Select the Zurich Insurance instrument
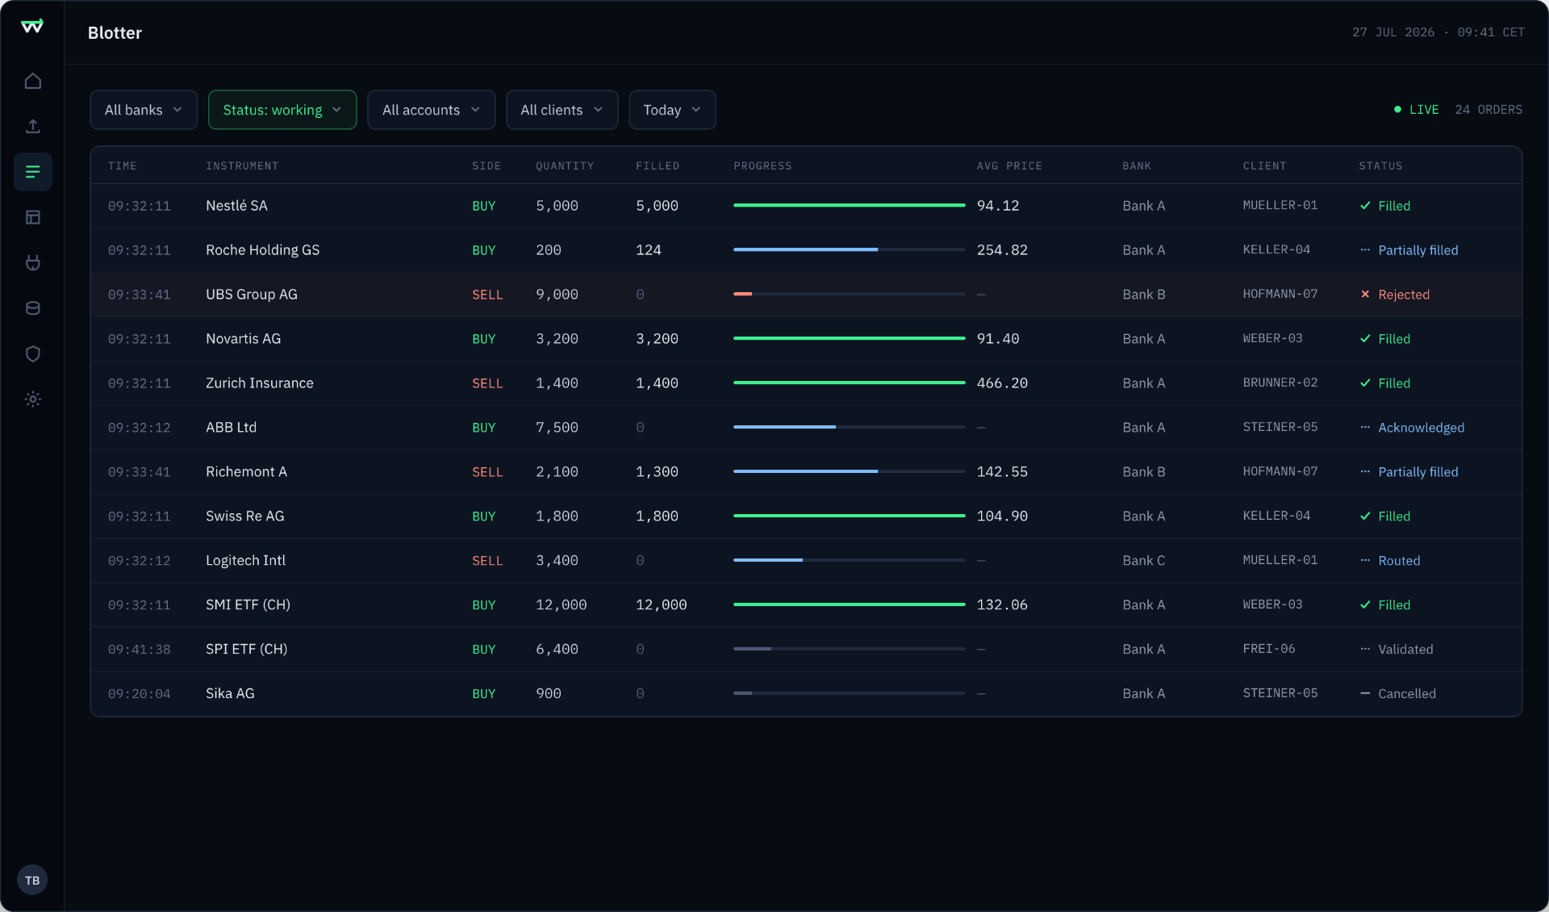1549x912 pixels. pos(259,383)
